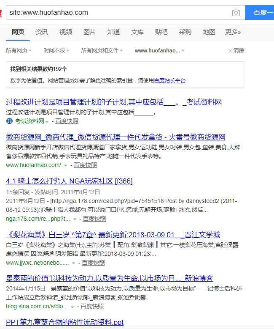Screen dimensions: 274x329
Task: Open the 百度站长平台 link
Action: click(169, 80)
